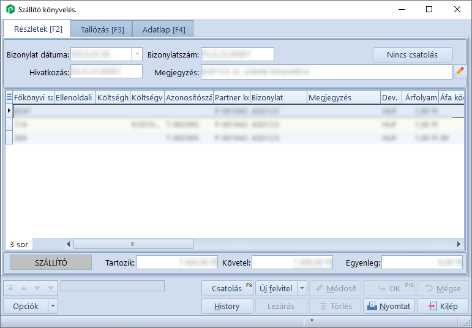Open the grid column chooser icon
The image size is (472, 328).
click(x=9, y=97)
